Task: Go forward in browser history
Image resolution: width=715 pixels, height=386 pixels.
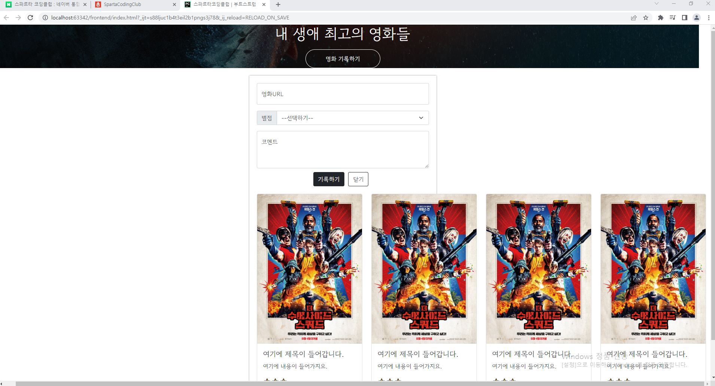Action: pos(18,18)
